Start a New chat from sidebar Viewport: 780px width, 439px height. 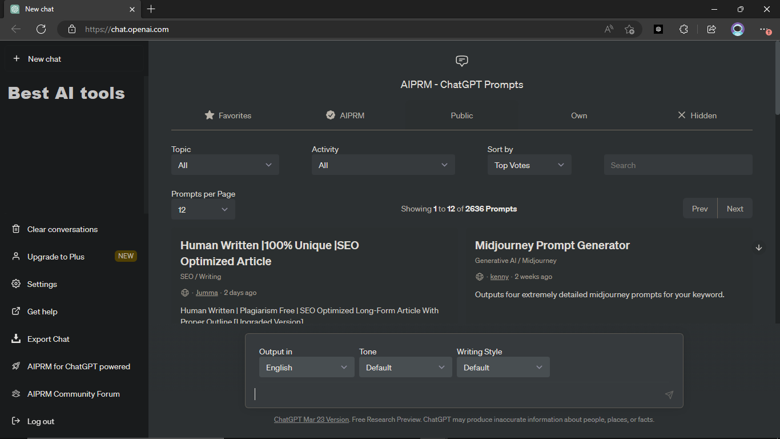click(74, 58)
